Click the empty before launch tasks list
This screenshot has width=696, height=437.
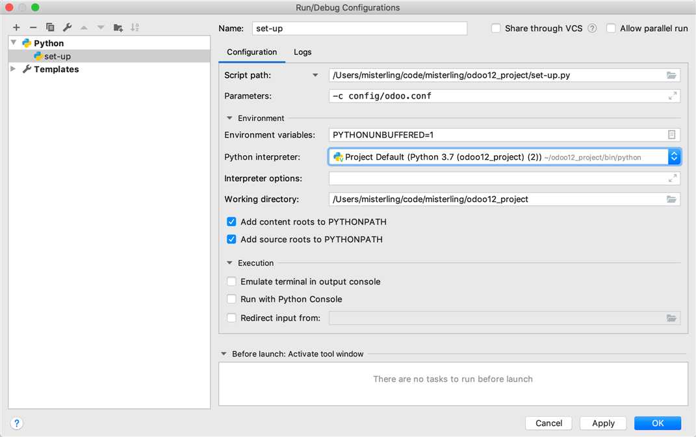point(453,384)
